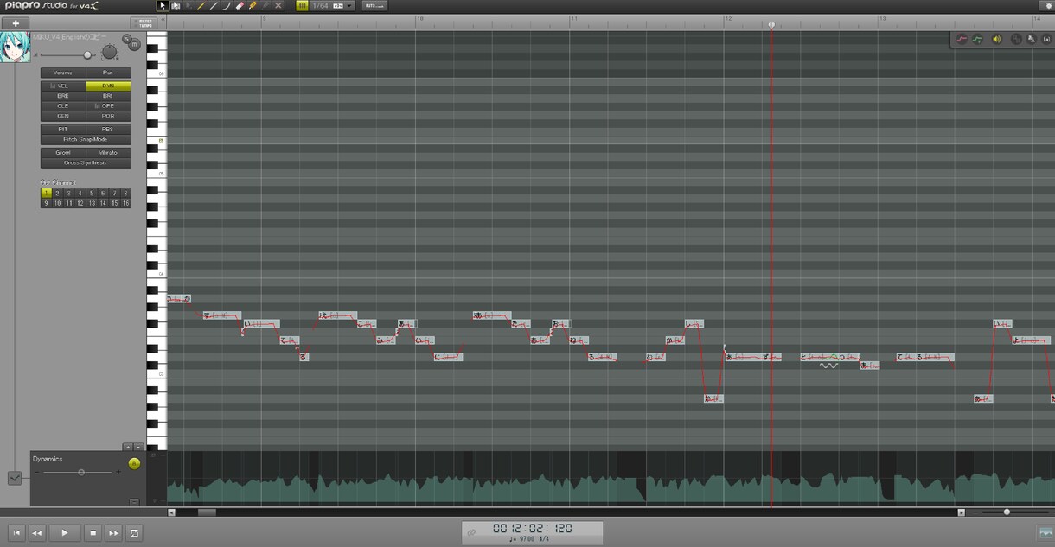Screen dimensions: 1055x547
Task: Activate the pink eraser tool
Action: 240,5
